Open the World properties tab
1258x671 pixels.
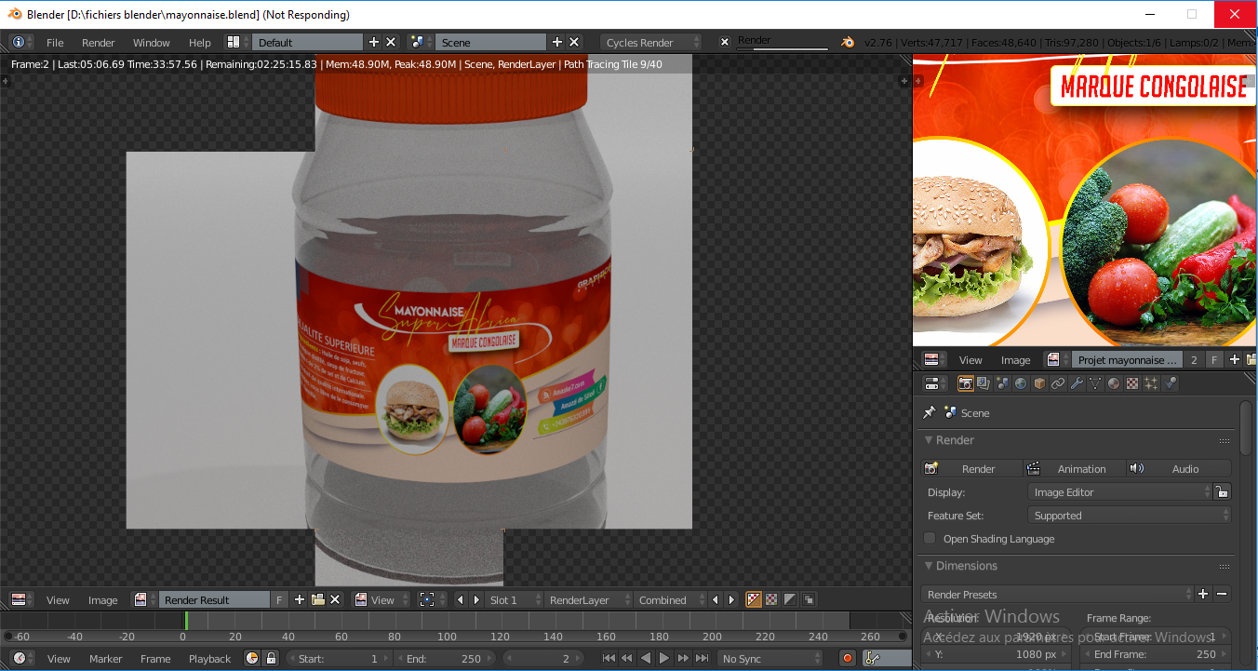(x=1021, y=383)
